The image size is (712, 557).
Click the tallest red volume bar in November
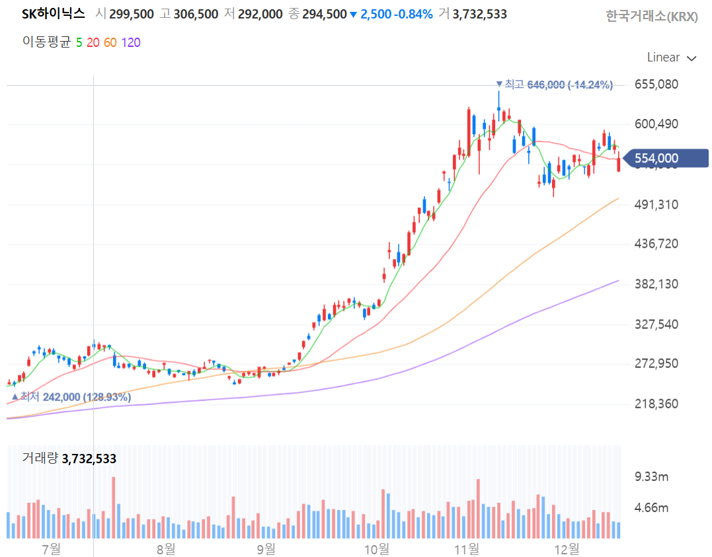pos(478,508)
